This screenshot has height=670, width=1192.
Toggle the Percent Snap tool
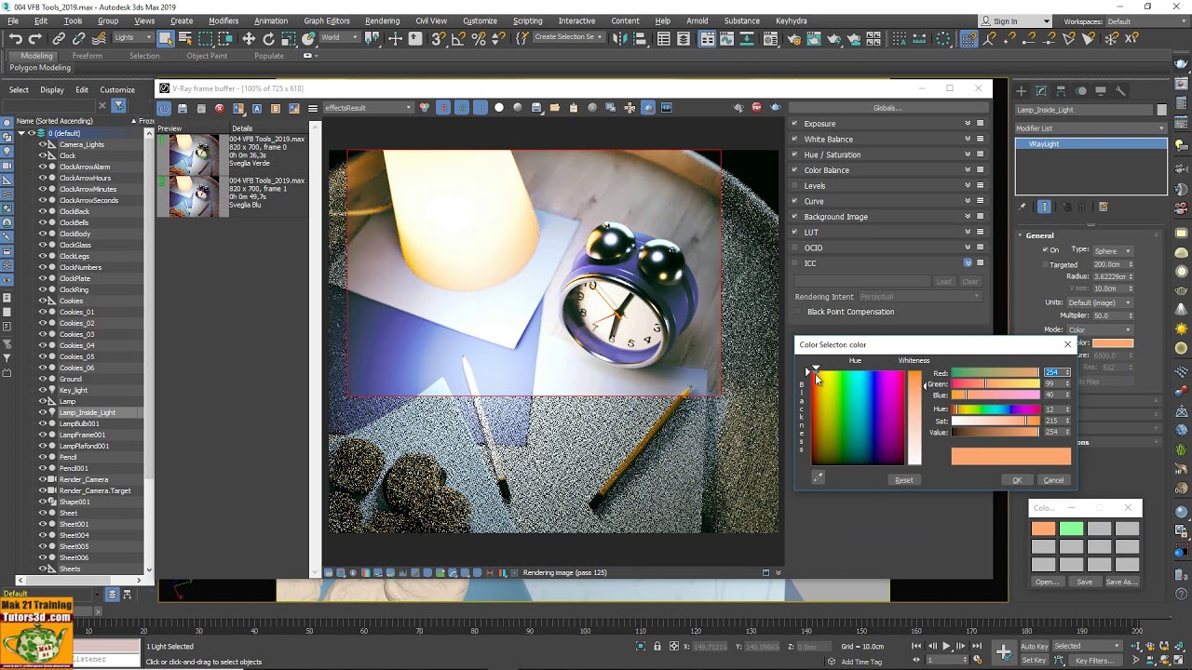pos(479,38)
